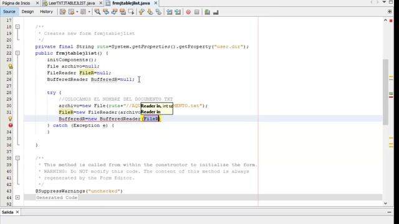399x224 pixels.
Task: Open the document list dropdown arrow
Action: [384, 2]
